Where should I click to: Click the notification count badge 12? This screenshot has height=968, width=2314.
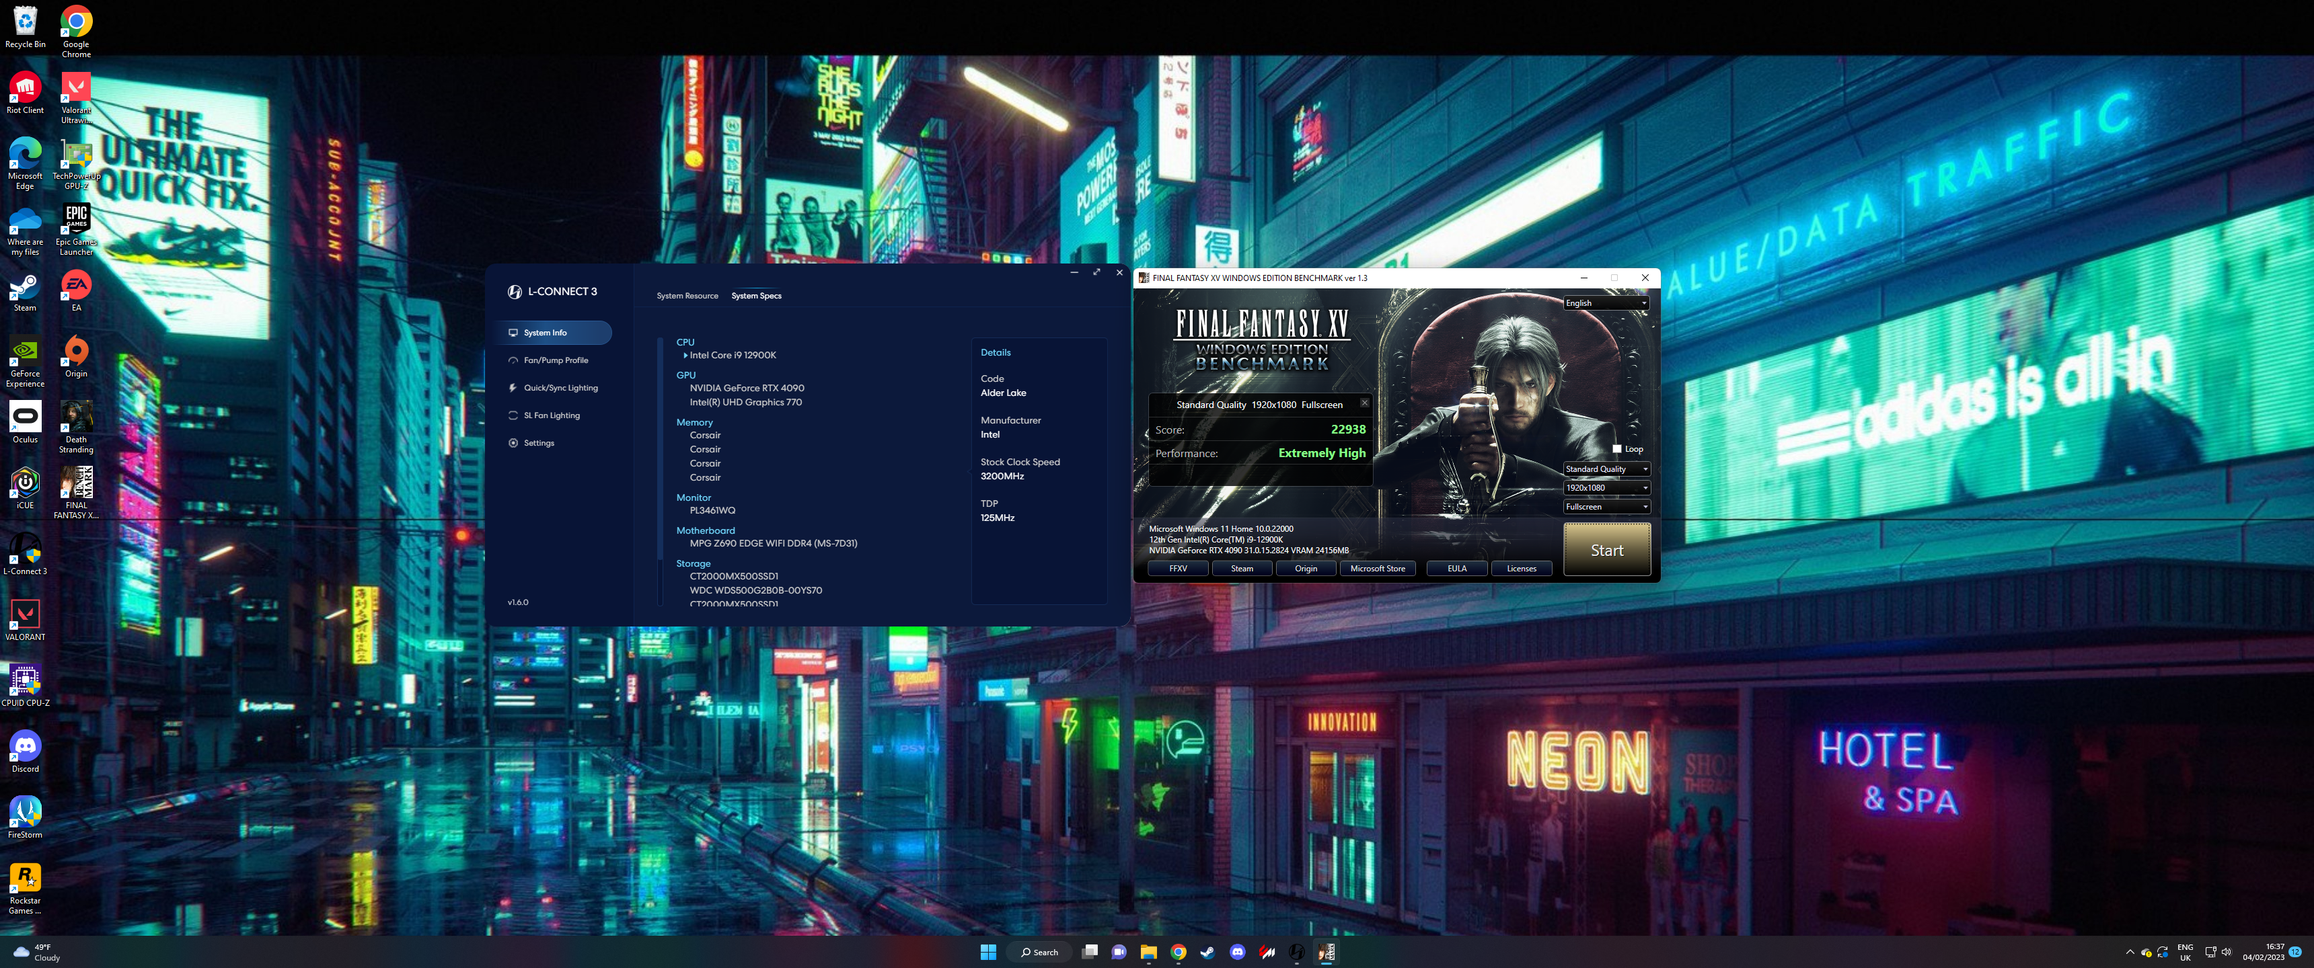(x=2295, y=952)
